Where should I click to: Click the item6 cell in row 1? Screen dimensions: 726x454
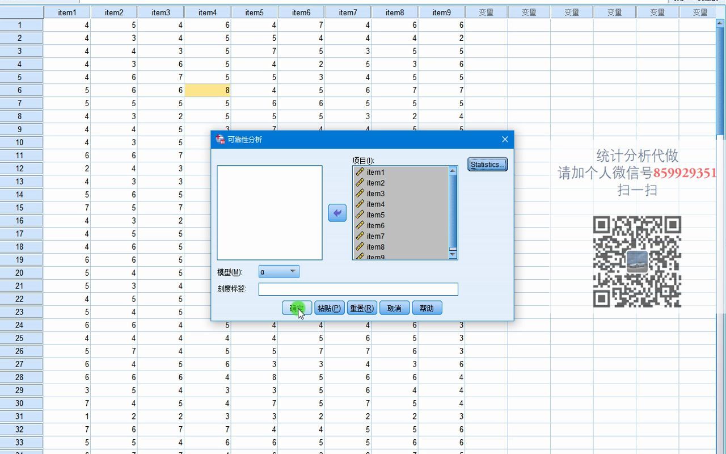[x=301, y=25]
